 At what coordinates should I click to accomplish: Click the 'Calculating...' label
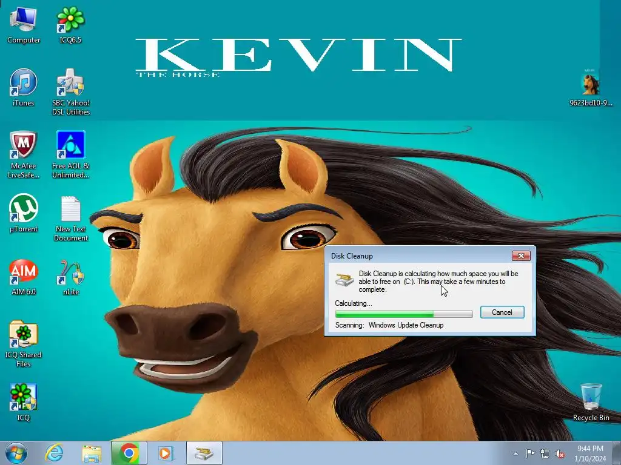(x=354, y=303)
